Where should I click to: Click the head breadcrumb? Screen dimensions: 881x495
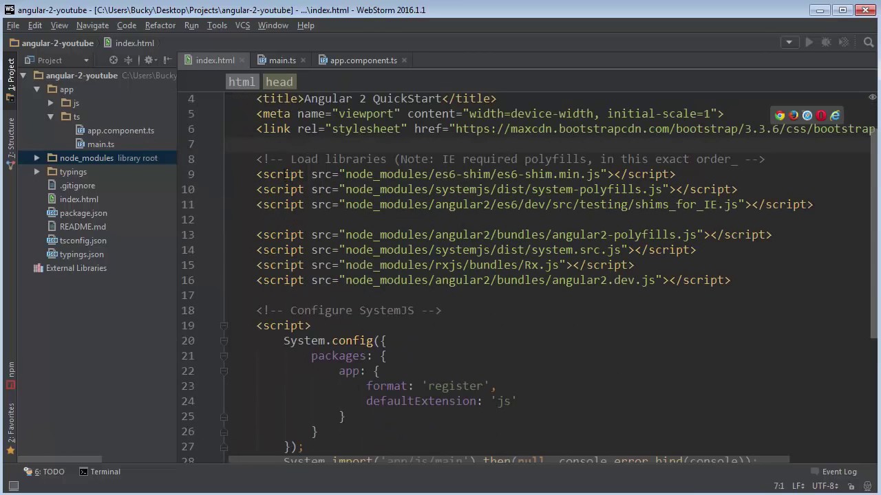tap(279, 82)
